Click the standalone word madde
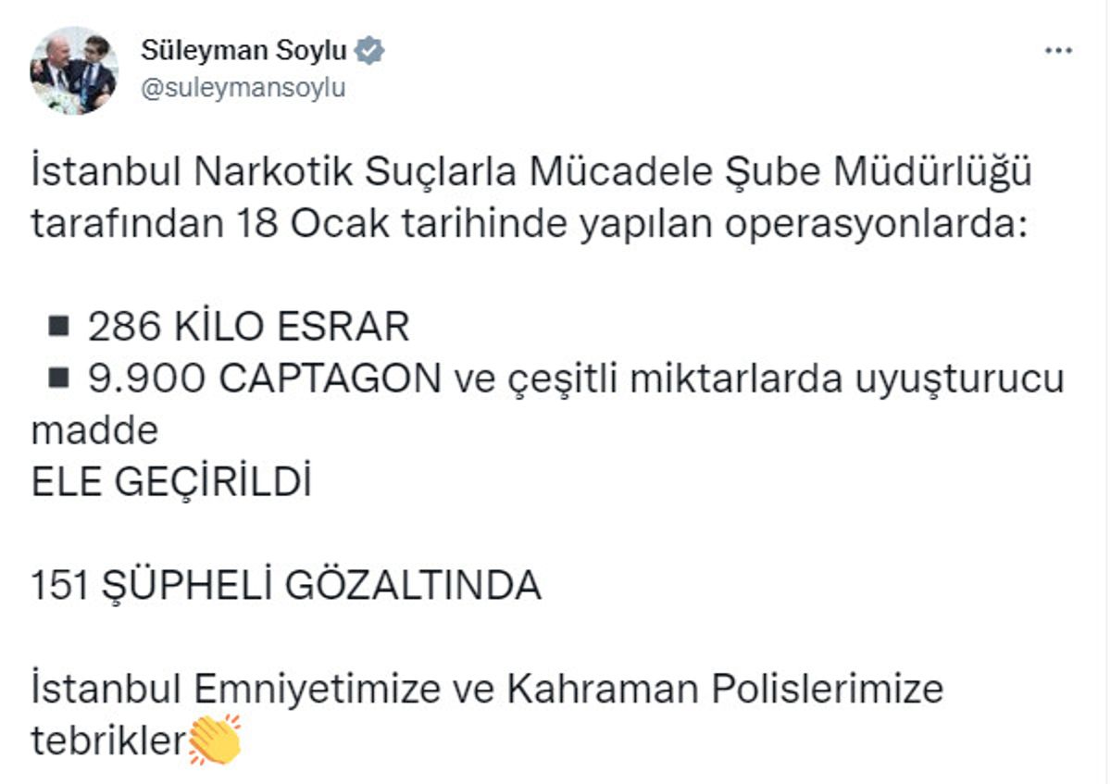Screen dimensions: 1111x784 pyautogui.click(x=94, y=430)
